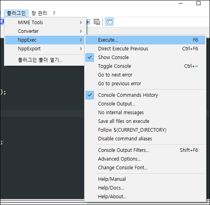Enable Disable command aliases option
The image size is (210, 205).
point(145,139)
